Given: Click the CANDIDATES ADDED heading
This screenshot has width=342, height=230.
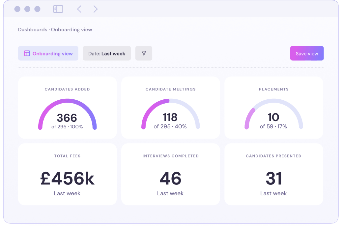Looking at the screenshot, I should pyautogui.click(x=67, y=89).
